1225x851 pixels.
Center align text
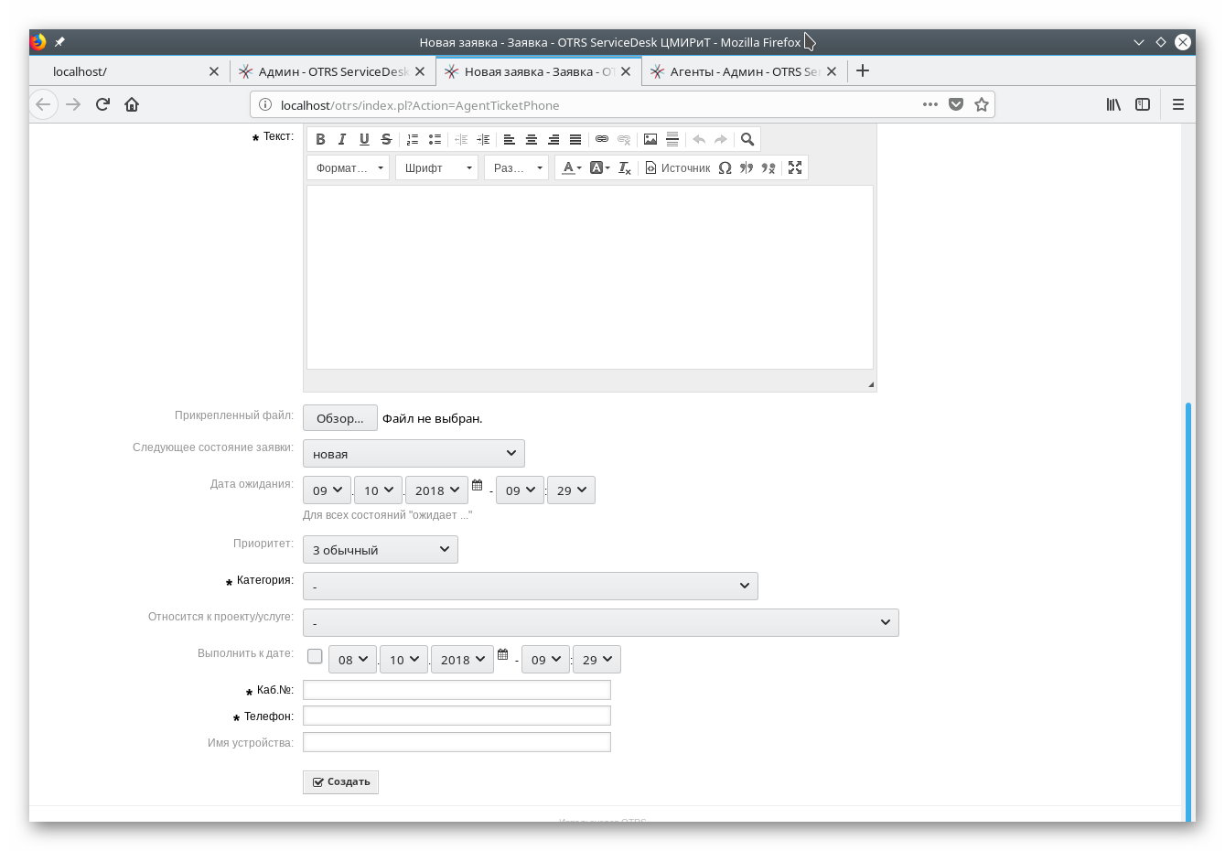pyautogui.click(x=532, y=139)
